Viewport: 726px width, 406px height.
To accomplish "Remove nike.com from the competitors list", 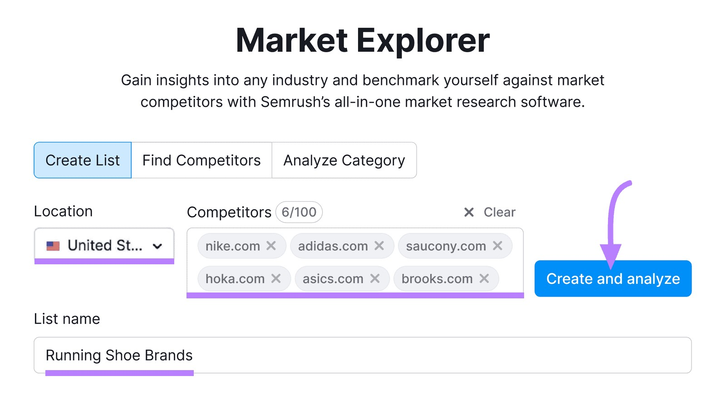I will (x=271, y=246).
